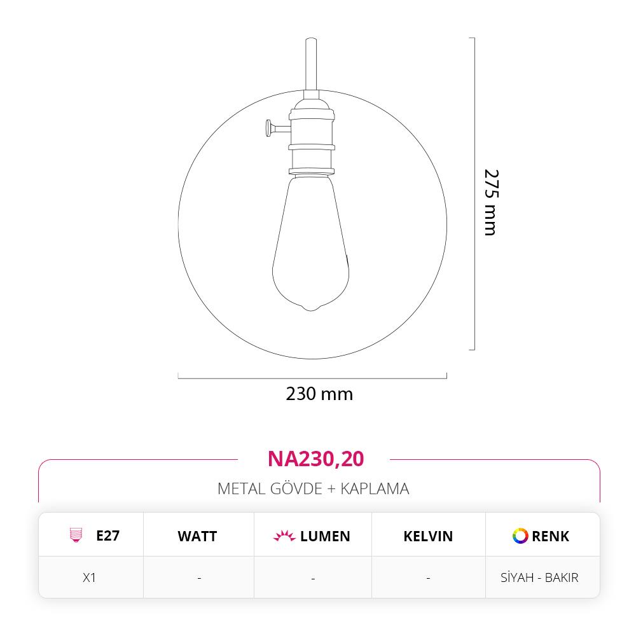The image size is (636, 636).
Task: Select the 275 mm height label
Action: 490,202
